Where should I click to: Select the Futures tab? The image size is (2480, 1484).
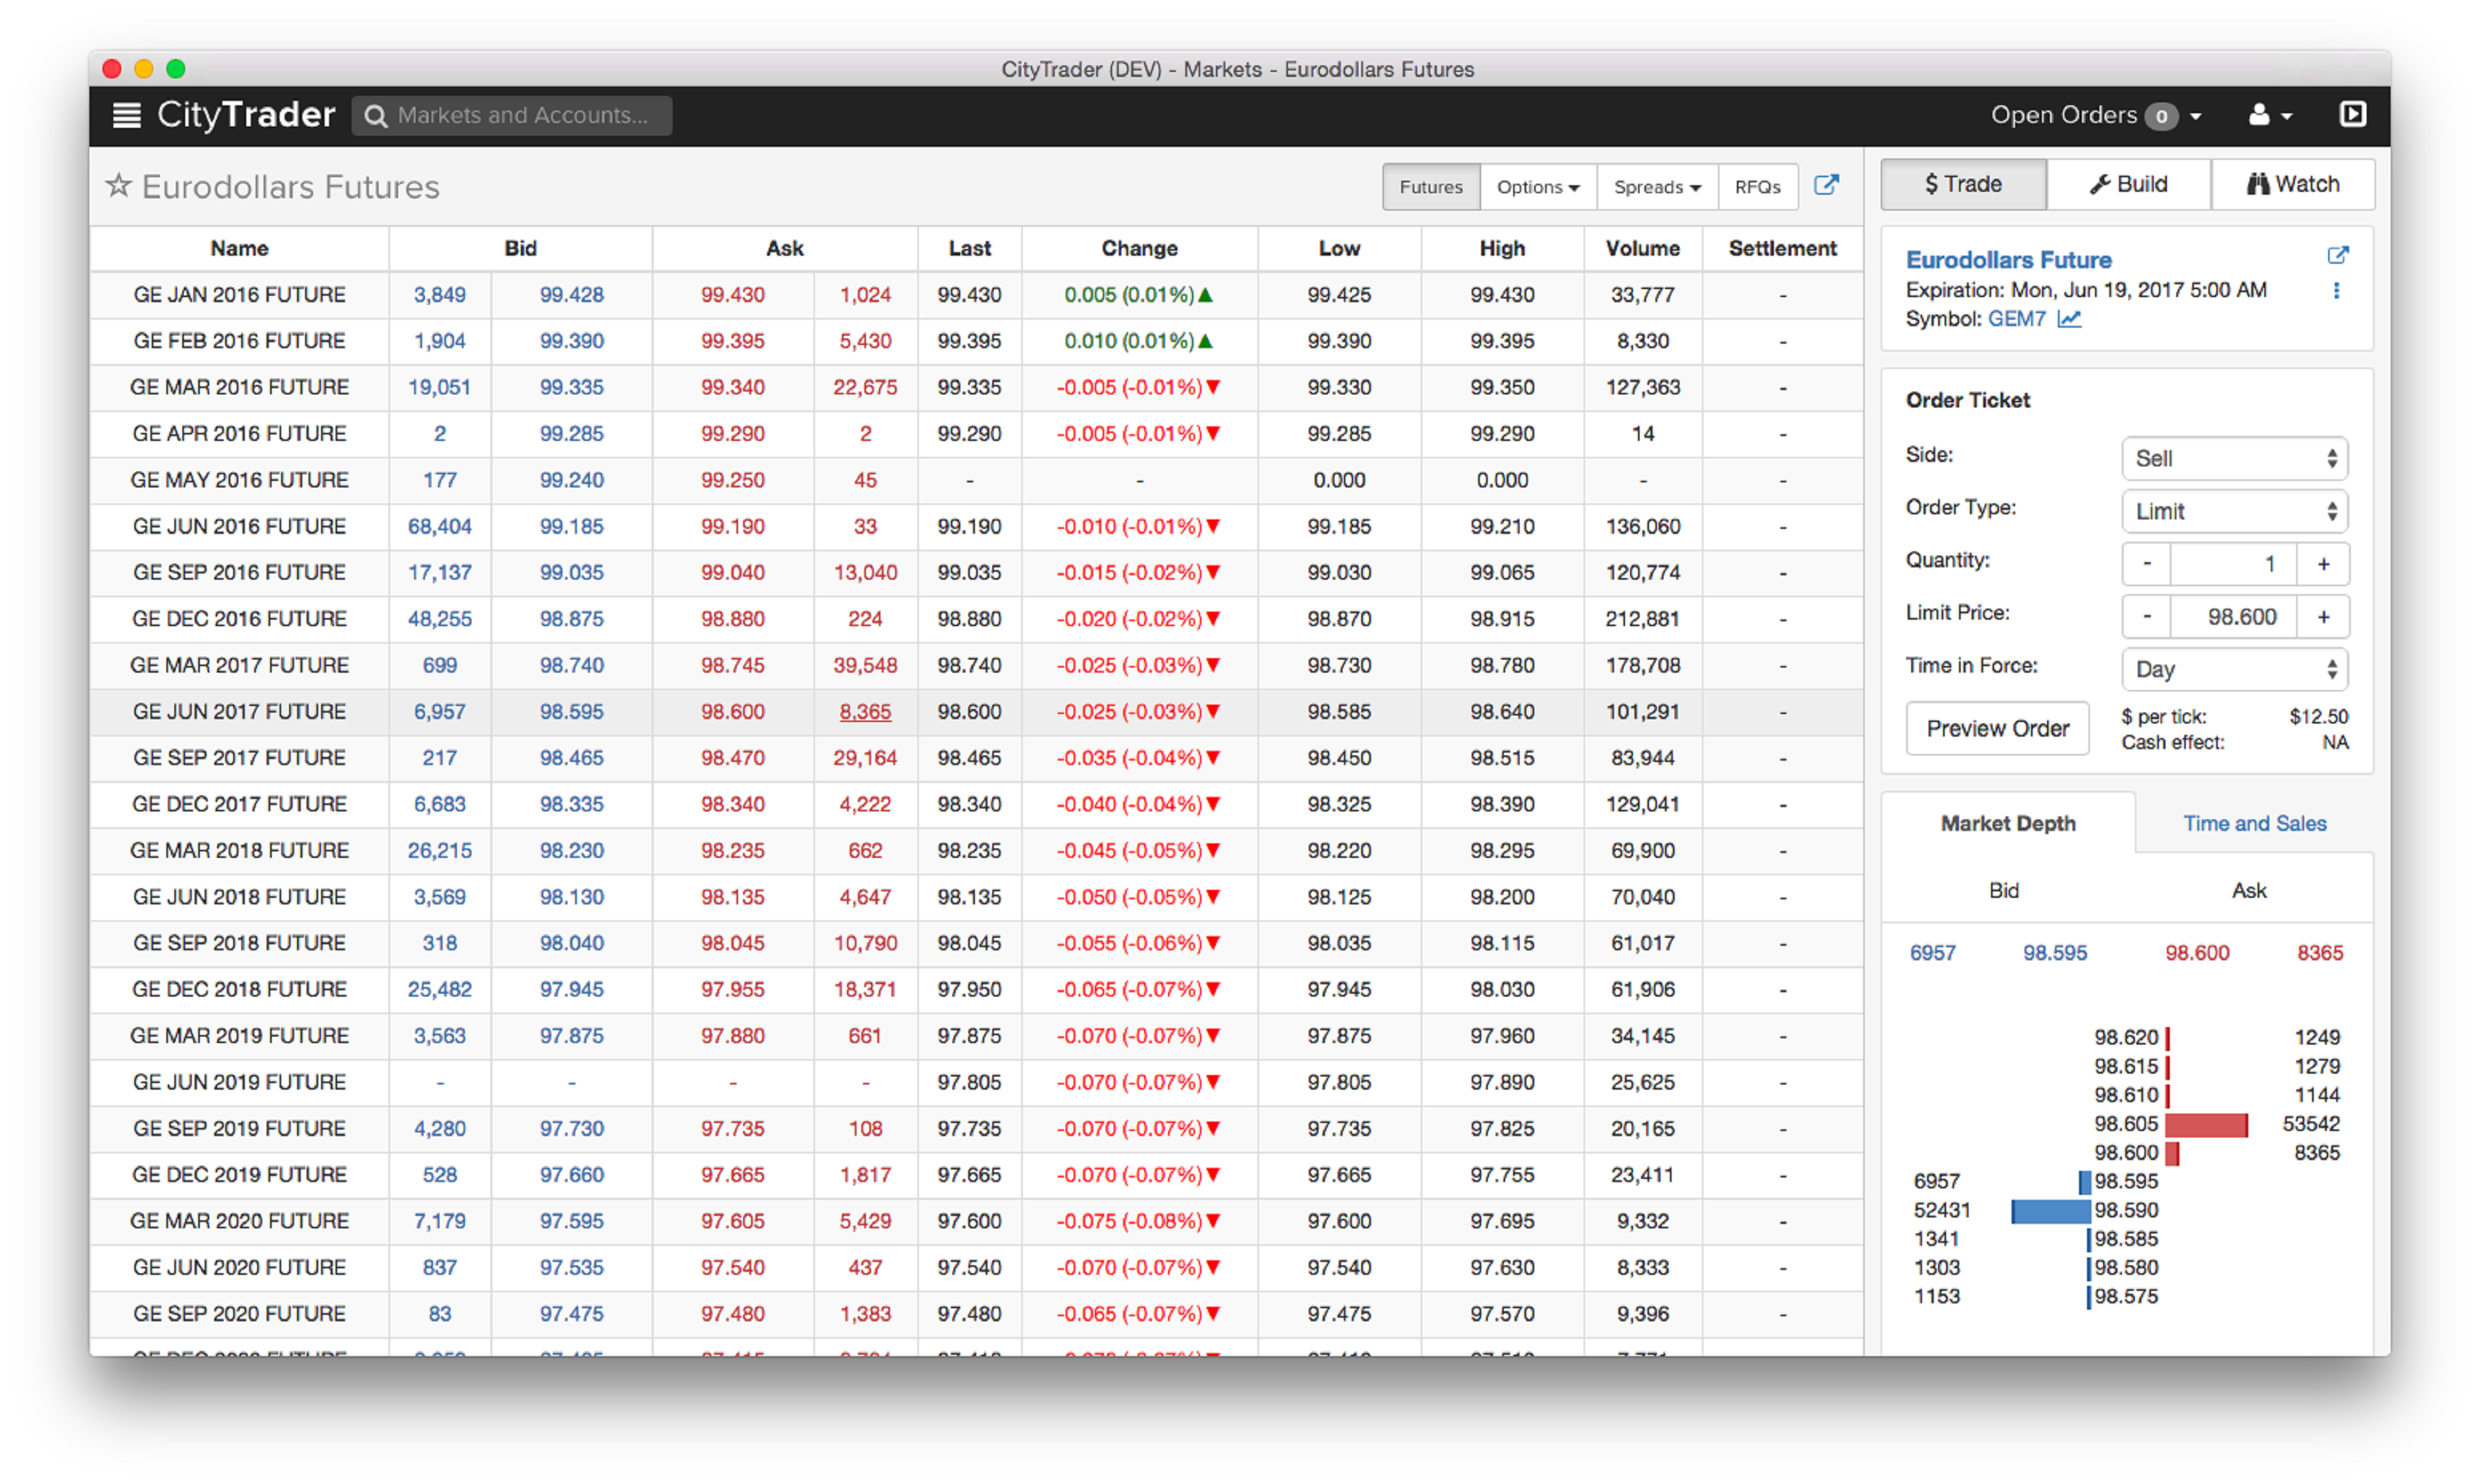1430,187
